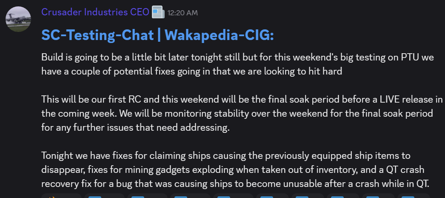Toggle the sixth reaction in the row
The height and width of the screenshot is (198, 445).
pos(272,196)
